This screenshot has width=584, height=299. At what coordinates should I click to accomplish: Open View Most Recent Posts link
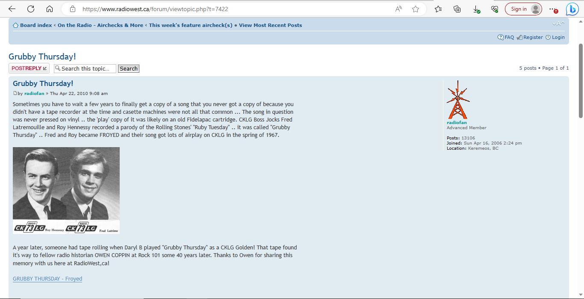click(270, 25)
